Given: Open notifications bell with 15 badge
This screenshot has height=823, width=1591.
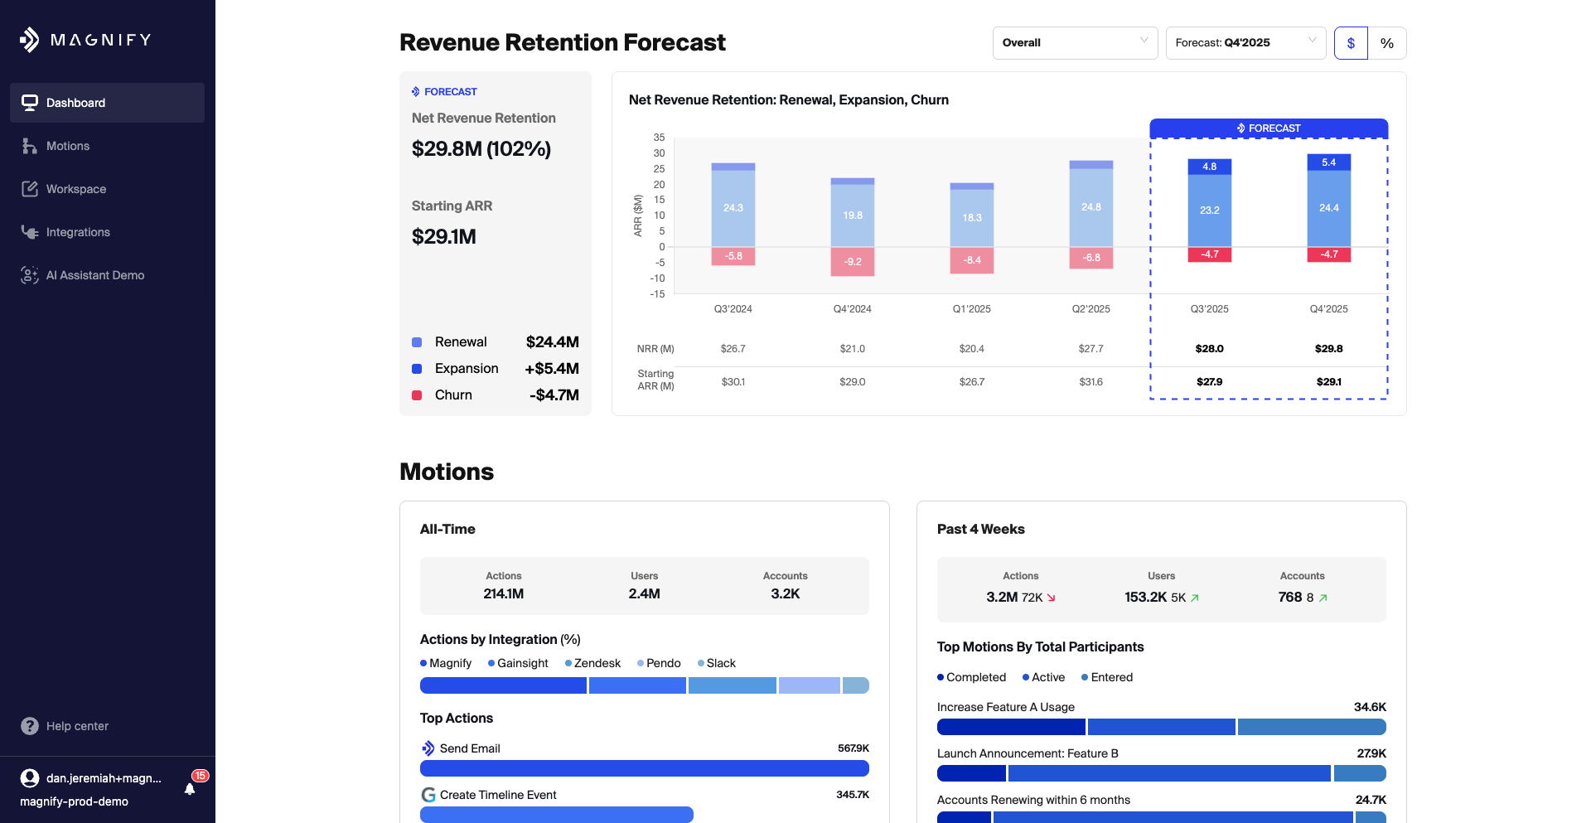Looking at the screenshot, I should (x=191, y=787).
